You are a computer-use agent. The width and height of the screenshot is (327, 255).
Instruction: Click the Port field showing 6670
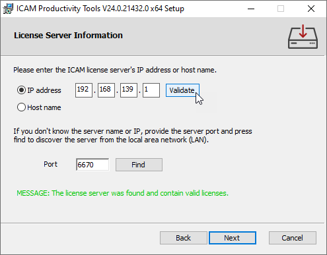(x=92, y=165)
